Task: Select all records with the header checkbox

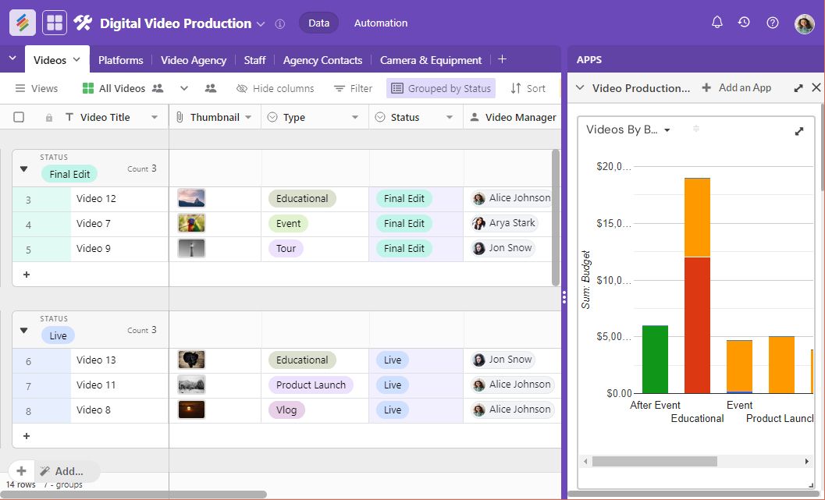Action: click(19, 115)
